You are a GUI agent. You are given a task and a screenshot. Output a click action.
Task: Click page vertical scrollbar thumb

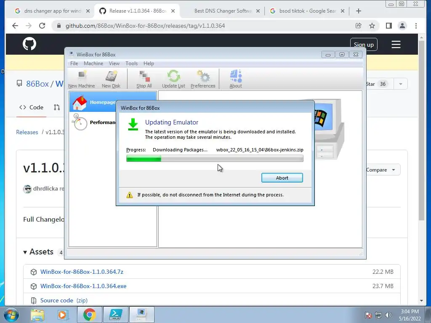coord(421,130)
